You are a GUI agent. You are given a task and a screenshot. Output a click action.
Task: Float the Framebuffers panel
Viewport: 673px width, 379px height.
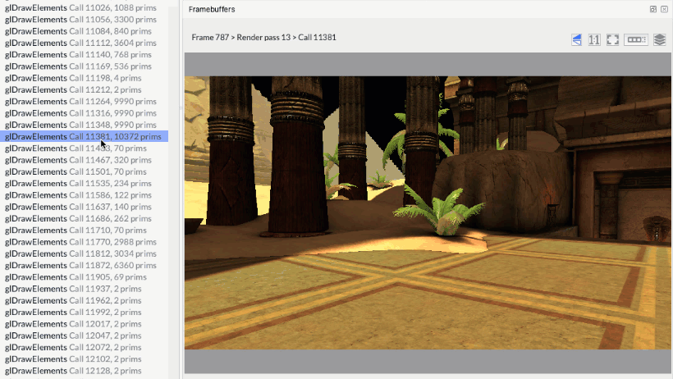pyautogui.click(x=652, y=9)
